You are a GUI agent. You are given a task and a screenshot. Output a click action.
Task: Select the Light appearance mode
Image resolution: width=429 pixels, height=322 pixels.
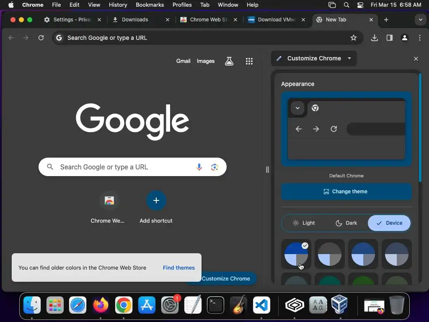tap(304, 223)
